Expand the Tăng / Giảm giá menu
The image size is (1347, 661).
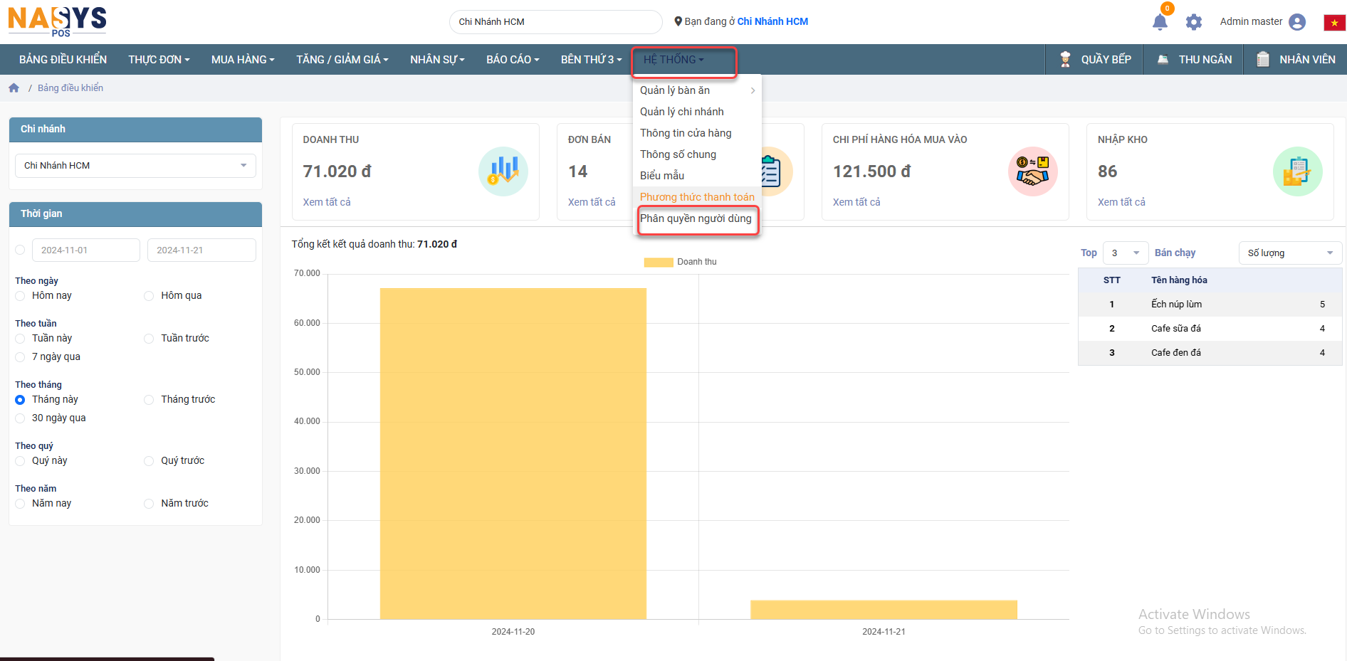click(342, 60)
